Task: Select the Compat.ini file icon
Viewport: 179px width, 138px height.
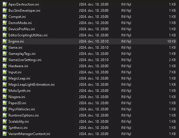Action: coord(4,17)
